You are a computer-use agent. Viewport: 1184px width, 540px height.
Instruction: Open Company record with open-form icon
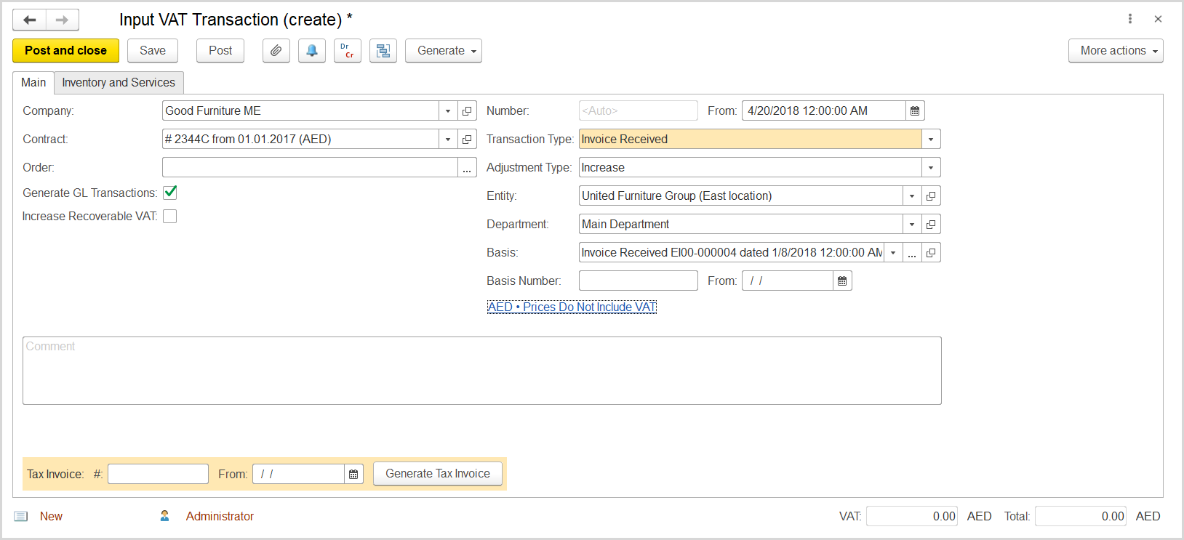(x=468, y=111)
